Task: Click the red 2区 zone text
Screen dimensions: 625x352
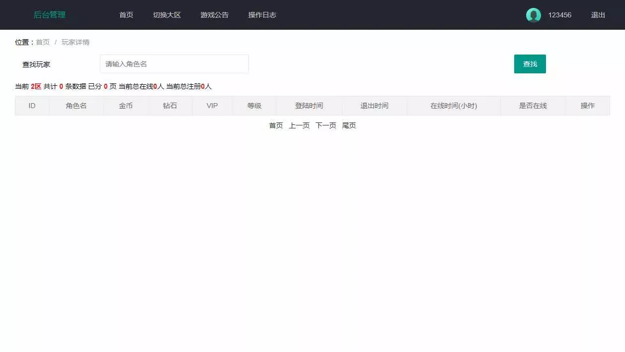Action: click(36, 86)
